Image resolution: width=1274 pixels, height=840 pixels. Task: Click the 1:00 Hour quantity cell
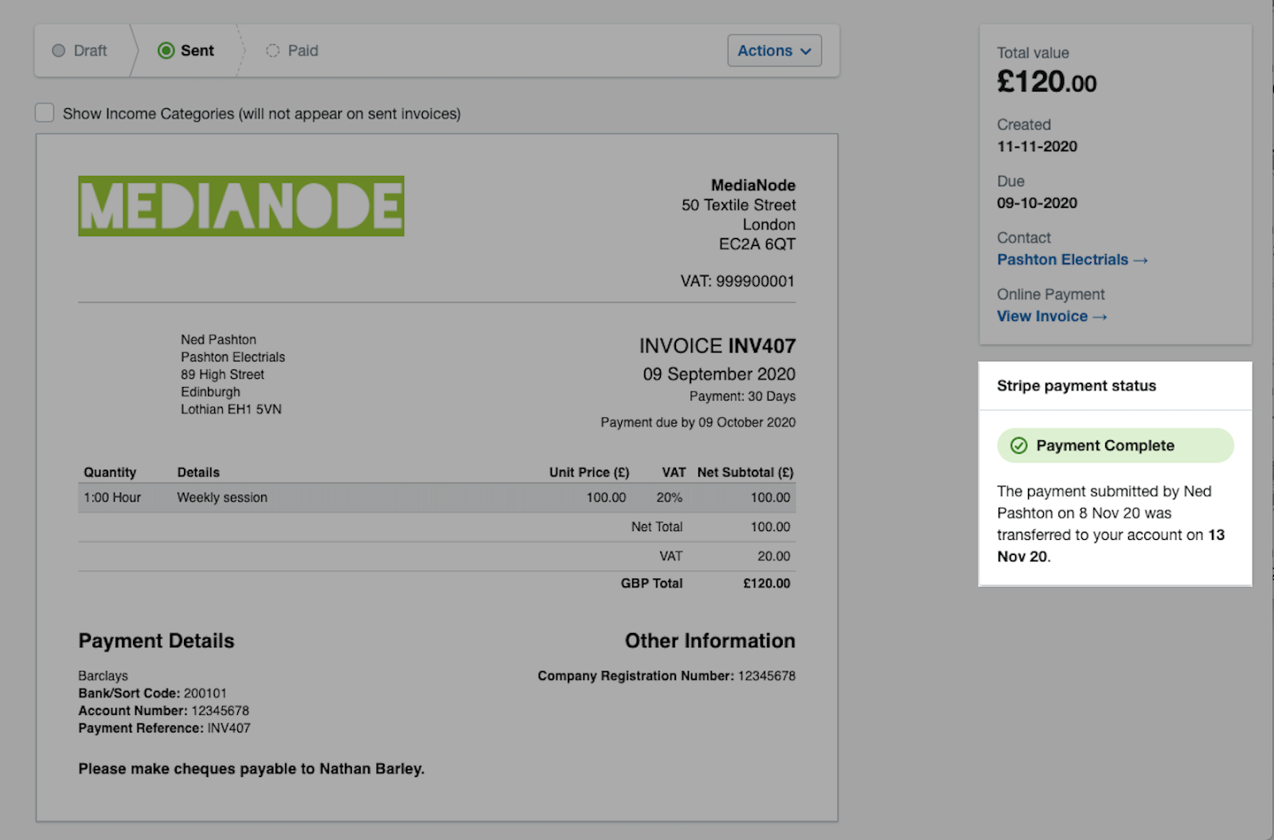point(112,498)
